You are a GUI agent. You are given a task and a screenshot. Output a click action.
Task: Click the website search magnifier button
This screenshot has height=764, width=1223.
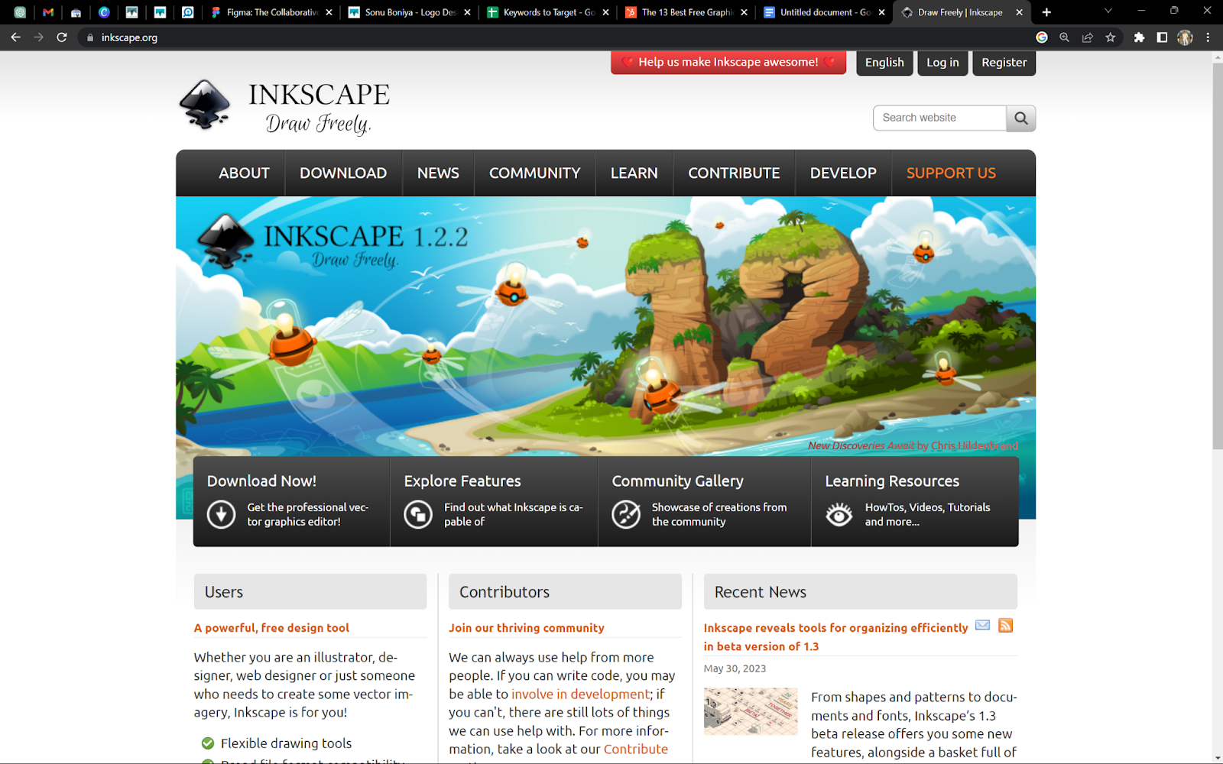(1020, 118)
